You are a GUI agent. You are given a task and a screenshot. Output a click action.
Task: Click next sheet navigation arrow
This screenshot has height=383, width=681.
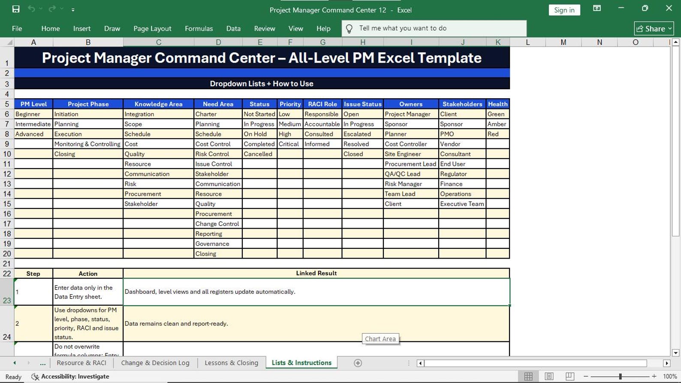click(x=29, y=363)
